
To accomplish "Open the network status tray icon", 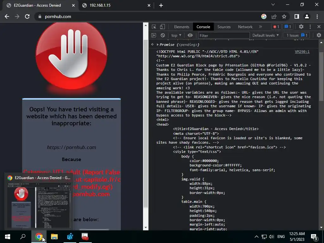I will click(x=264, y=237).
